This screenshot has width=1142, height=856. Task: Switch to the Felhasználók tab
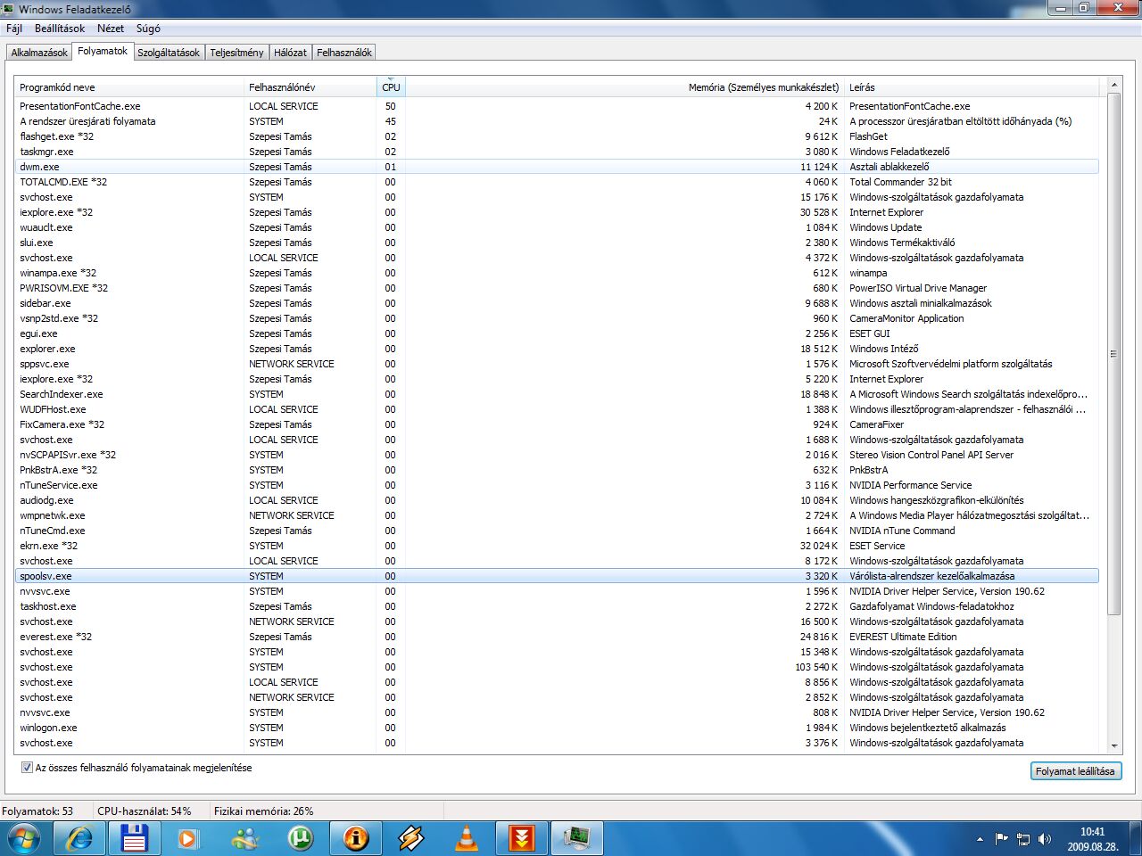343,53
